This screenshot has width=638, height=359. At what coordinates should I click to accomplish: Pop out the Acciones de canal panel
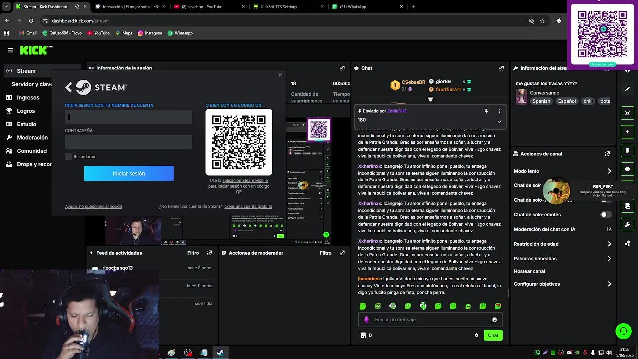click(x=607, y=154)
